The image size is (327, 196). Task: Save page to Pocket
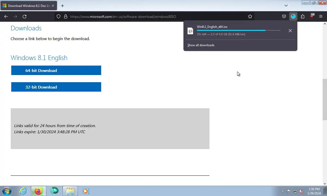click(x=284, y=16)
